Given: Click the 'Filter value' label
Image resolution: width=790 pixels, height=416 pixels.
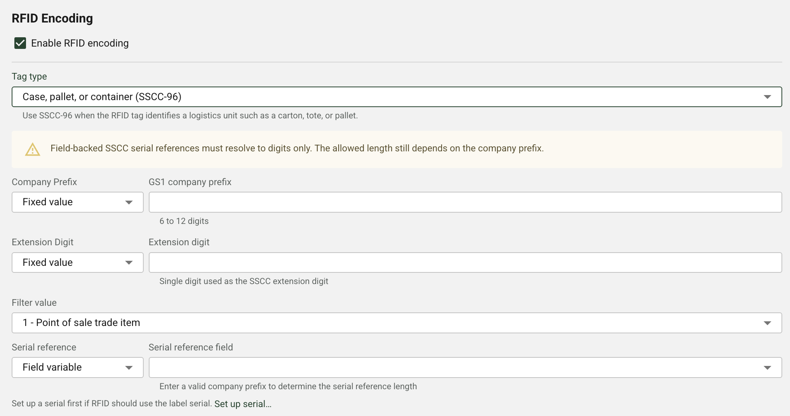Looking at the screenshot, I should (x=34, y=303).
